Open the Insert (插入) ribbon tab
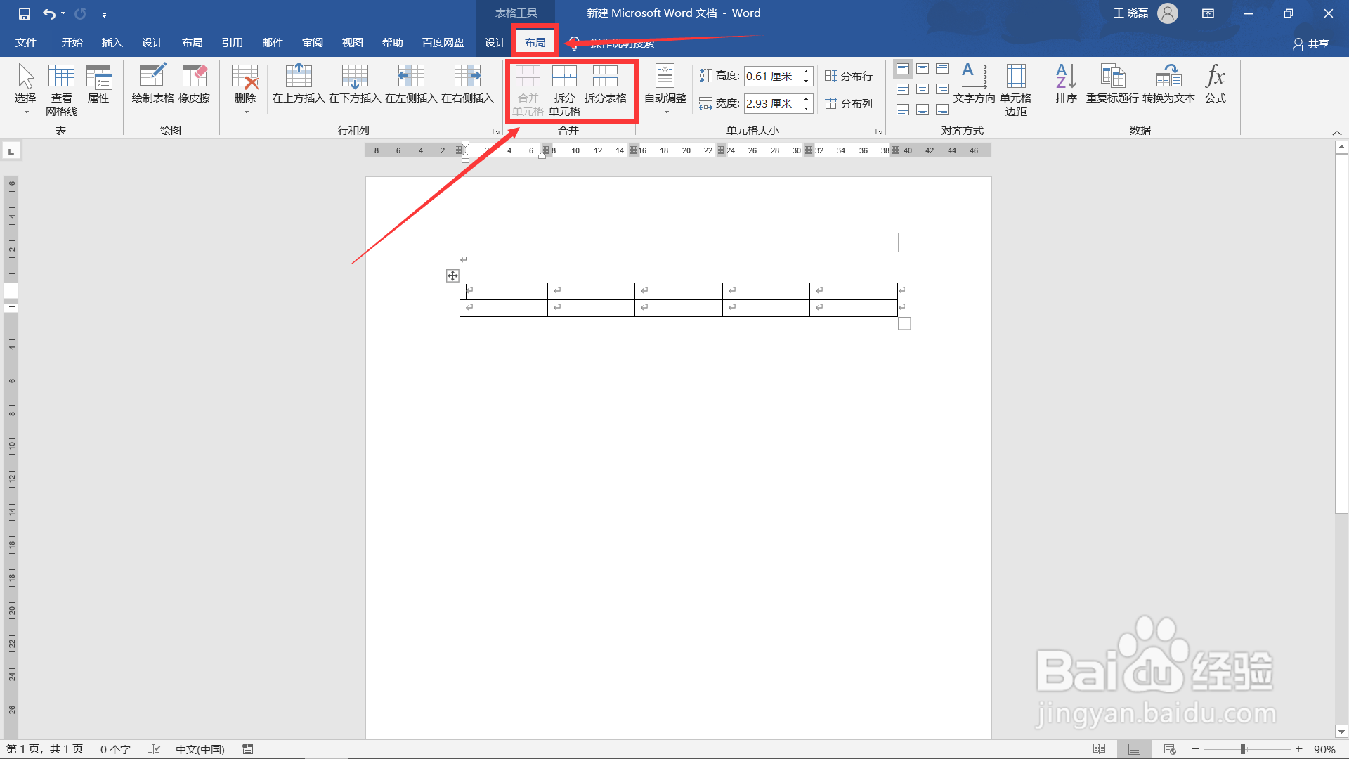This screenshot has width=1349, height=759. tap(112, 43)
